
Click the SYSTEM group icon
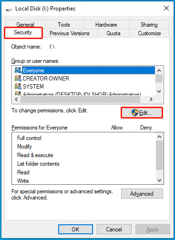(x=18, y=86)
